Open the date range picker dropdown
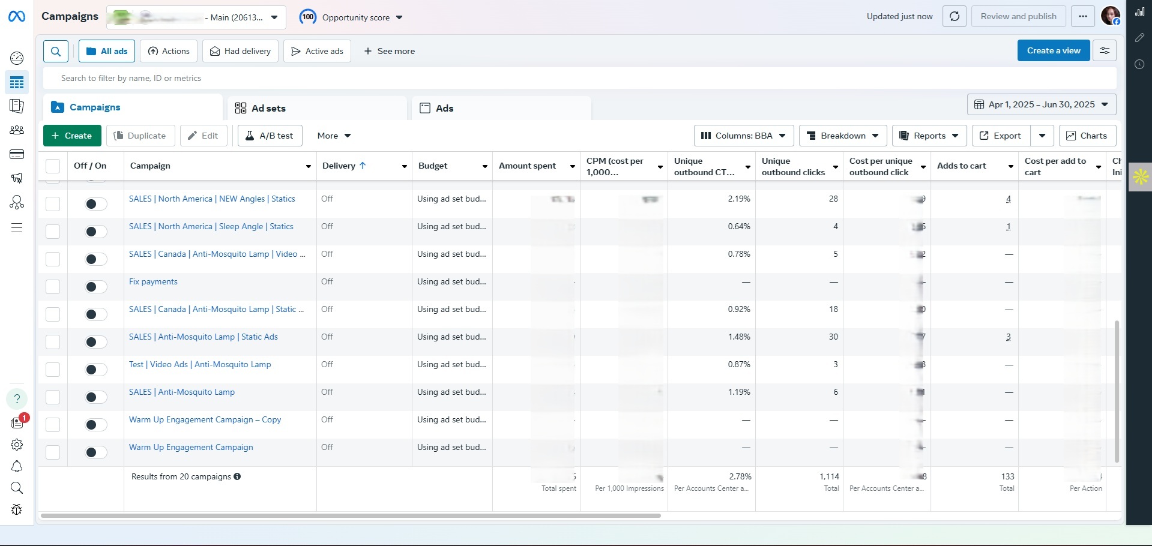 click(x=1041, y=104)
